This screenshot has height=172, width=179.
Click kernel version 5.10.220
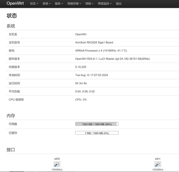(81, 67)
